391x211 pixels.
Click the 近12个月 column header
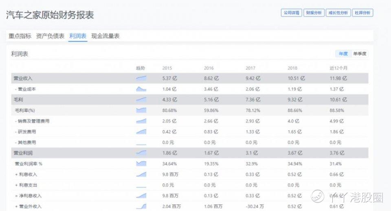pyautogui.click(x=338, y=68)
